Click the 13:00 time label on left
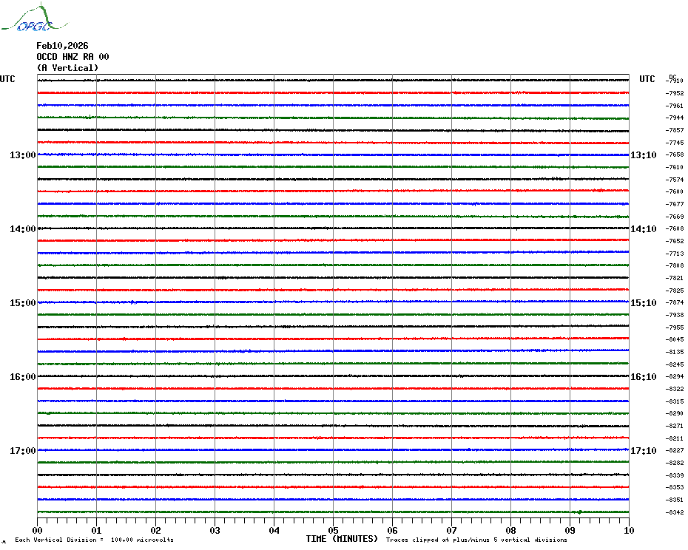The width and height of the screenshot is (688, 550). tap(22, 155)
